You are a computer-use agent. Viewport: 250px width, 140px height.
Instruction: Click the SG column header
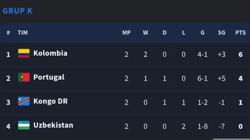coord(222,33)
